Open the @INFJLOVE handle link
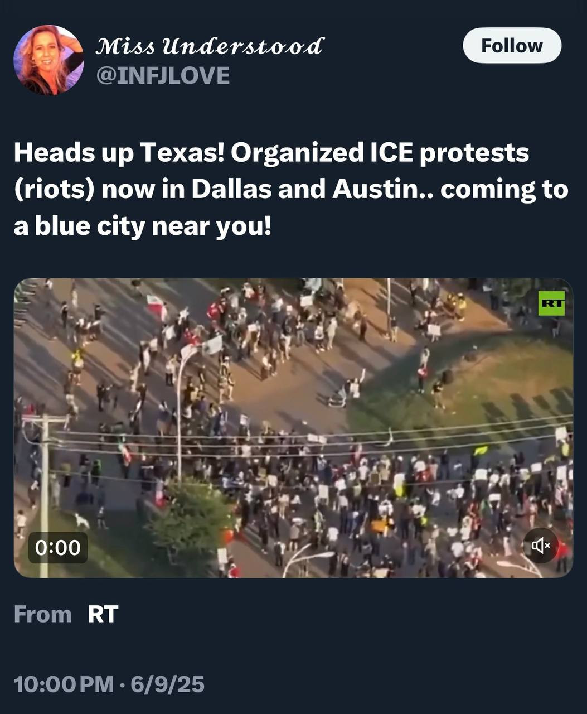This screenshot has width=587, height=714. pyautogui.click(x=163, y=75)
